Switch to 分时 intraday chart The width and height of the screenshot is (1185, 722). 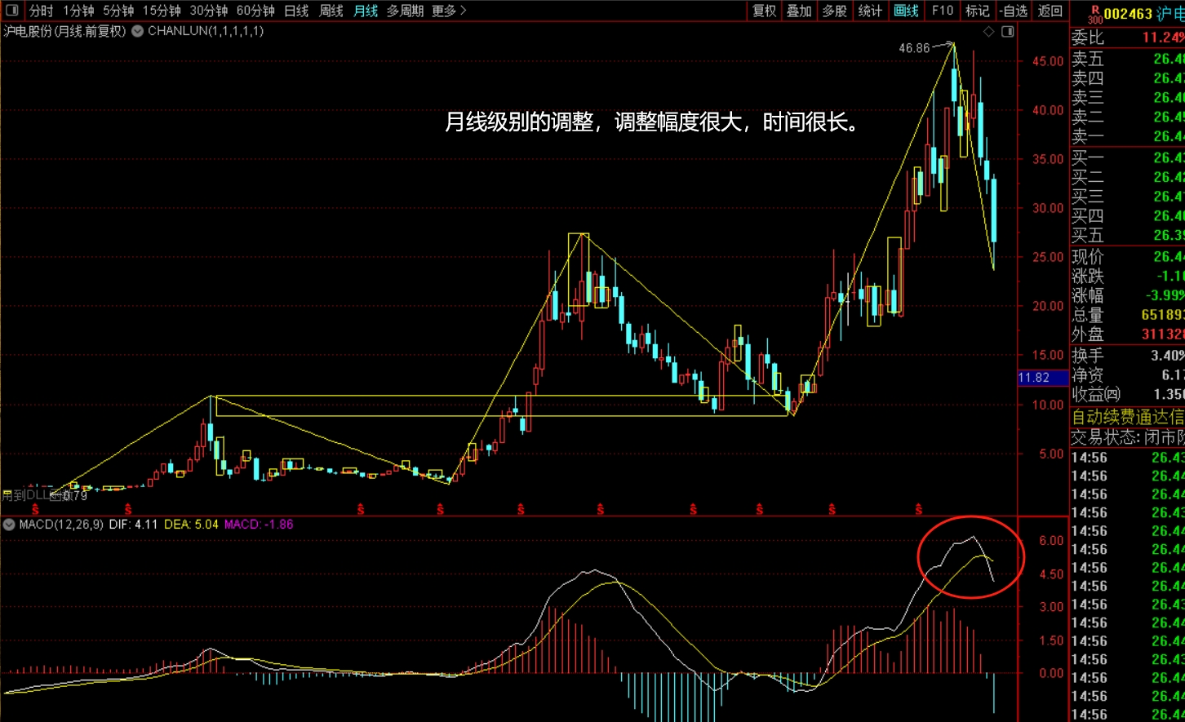[41, 11]
